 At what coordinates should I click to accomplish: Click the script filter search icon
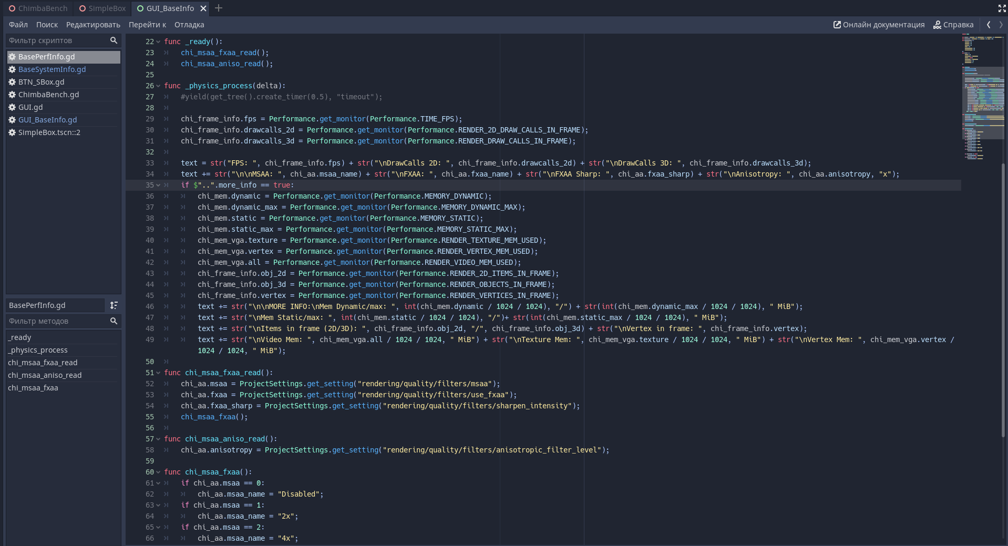click(114, 40)
